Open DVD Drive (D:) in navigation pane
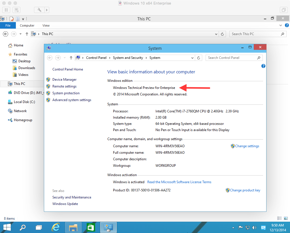 tap(26, 93)
